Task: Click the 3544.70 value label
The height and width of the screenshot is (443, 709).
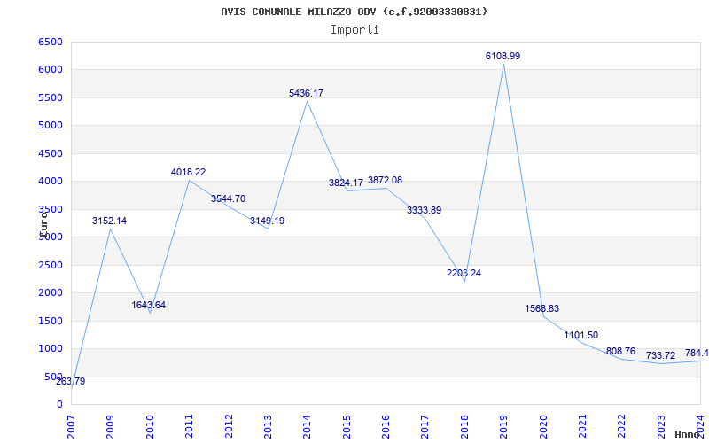Action: coord(228,198)
